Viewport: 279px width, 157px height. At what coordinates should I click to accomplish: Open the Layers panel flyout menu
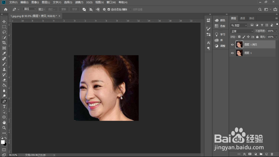click(x=276, y=18)
